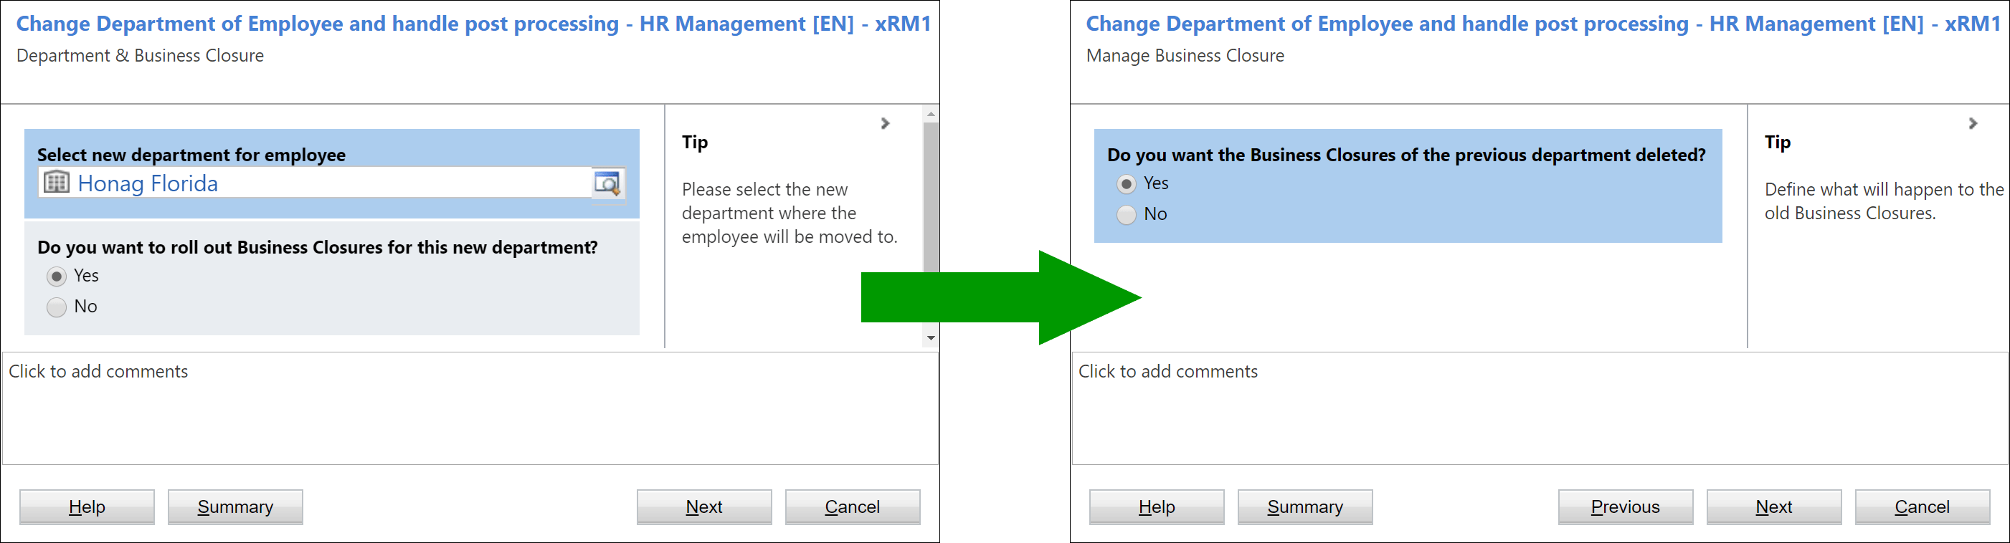Click the Honag Florida department link
Viewport: 2010px width, 543px height.
tap(148, 183)
